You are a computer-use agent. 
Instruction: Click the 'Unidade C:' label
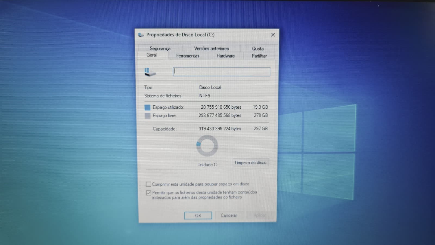(207, 165)
